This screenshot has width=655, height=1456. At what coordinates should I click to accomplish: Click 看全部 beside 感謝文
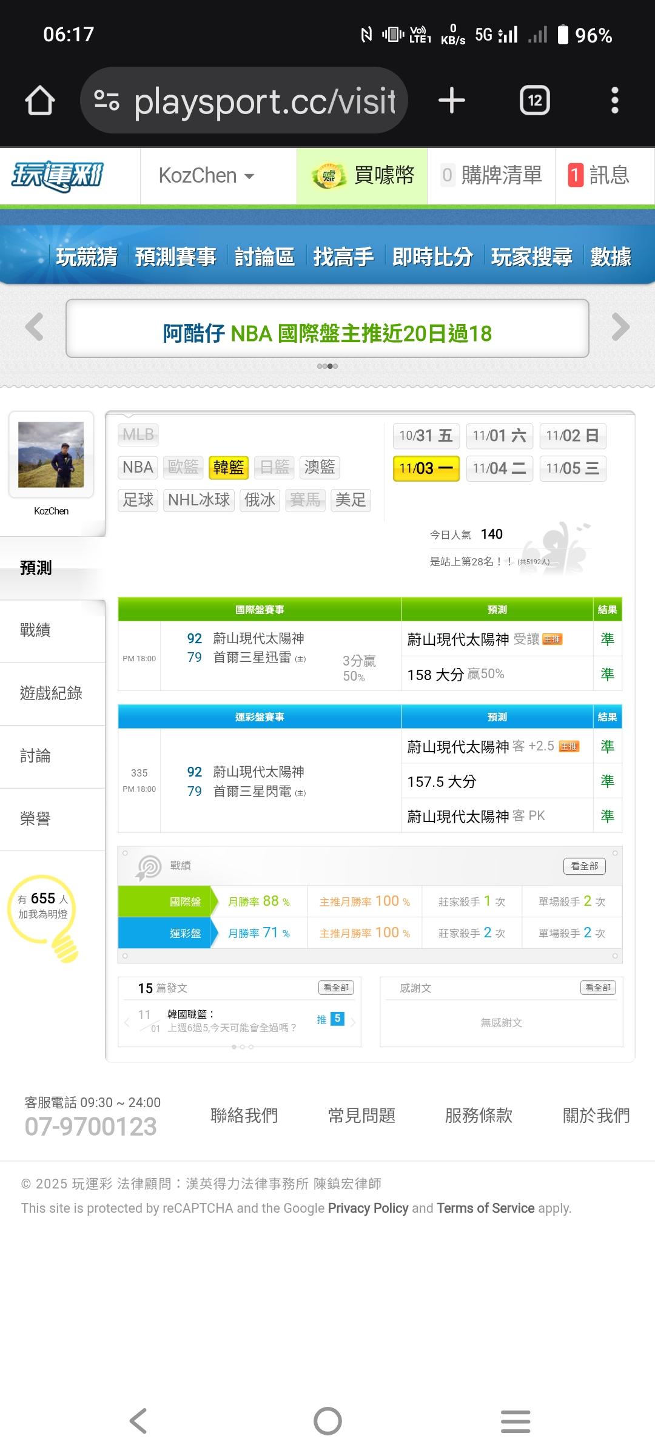(x=598, y=988)
